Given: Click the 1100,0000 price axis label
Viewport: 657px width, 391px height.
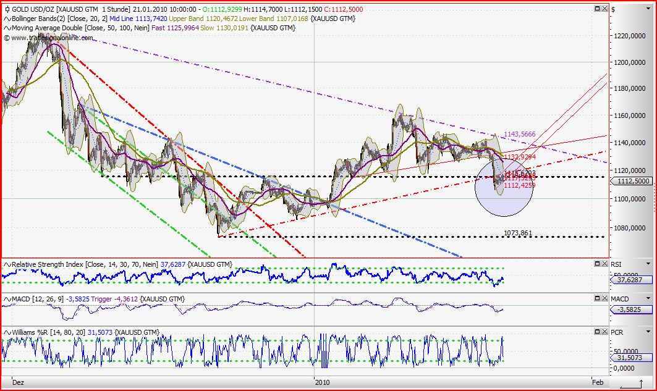Looking at the screenshot, I should coord(630,198).
